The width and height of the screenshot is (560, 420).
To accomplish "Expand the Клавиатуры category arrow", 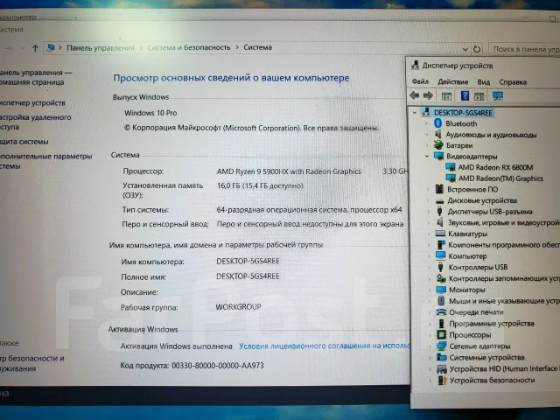I will (429, 234).
